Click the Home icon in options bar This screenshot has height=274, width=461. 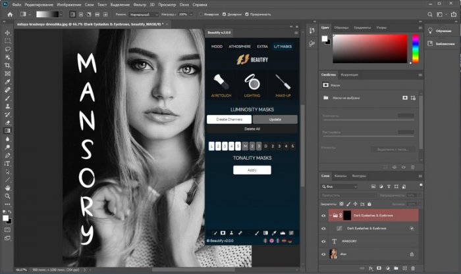(10, 14)
